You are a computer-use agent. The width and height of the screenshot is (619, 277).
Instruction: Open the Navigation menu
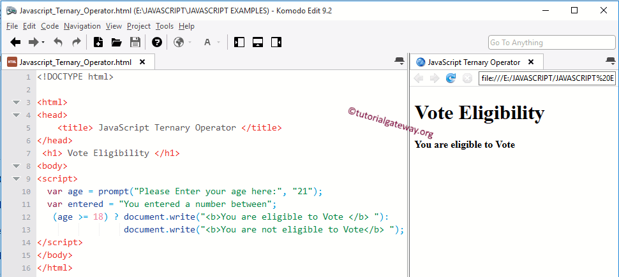click(x=82, y=26)
